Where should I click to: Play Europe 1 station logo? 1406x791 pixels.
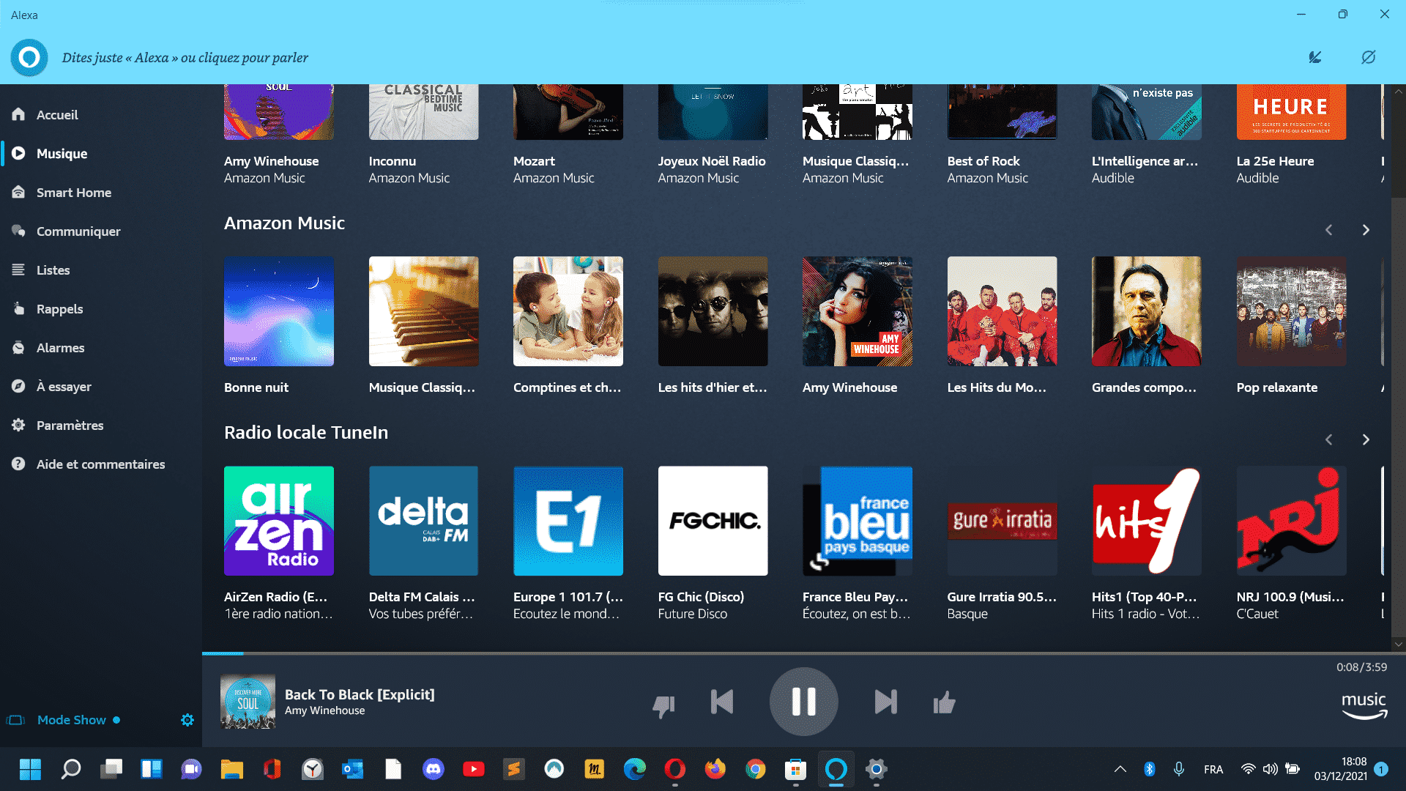tap(568, 521)
